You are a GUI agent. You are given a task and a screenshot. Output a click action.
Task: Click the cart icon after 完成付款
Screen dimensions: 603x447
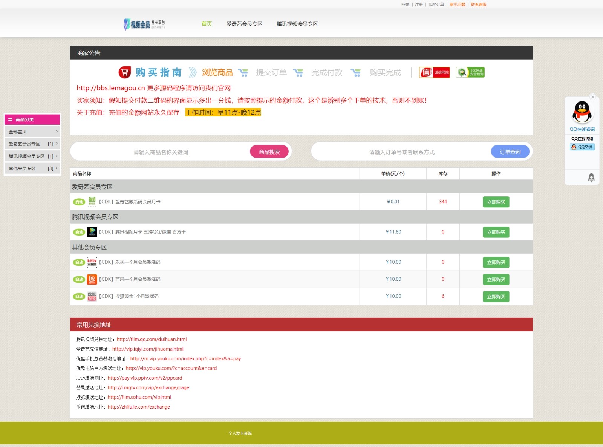(x=355, y=73)
